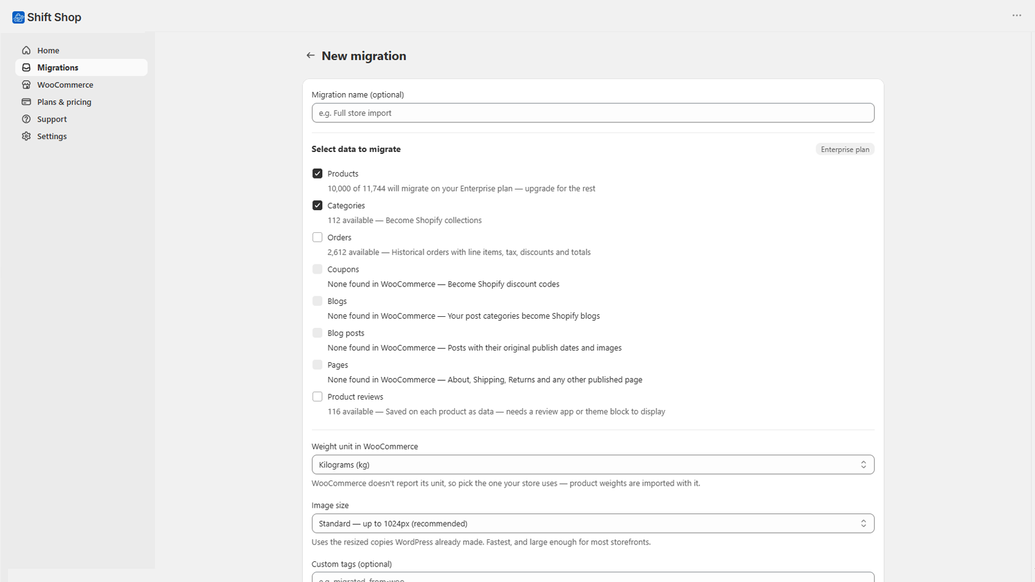Open the three-dot more menu
Screen dimensions: 1035x582
click(1017, 16)
